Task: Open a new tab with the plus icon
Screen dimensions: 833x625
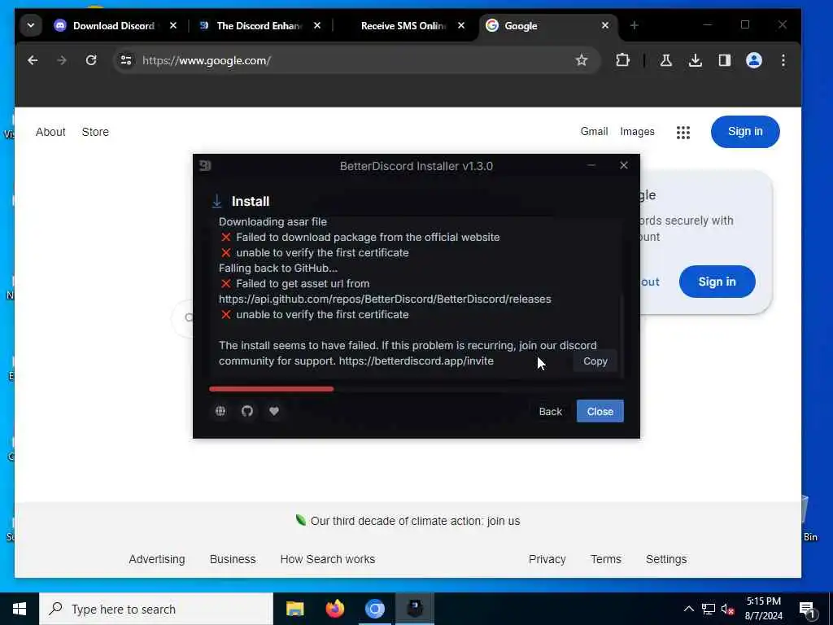Action: [634, 25]
